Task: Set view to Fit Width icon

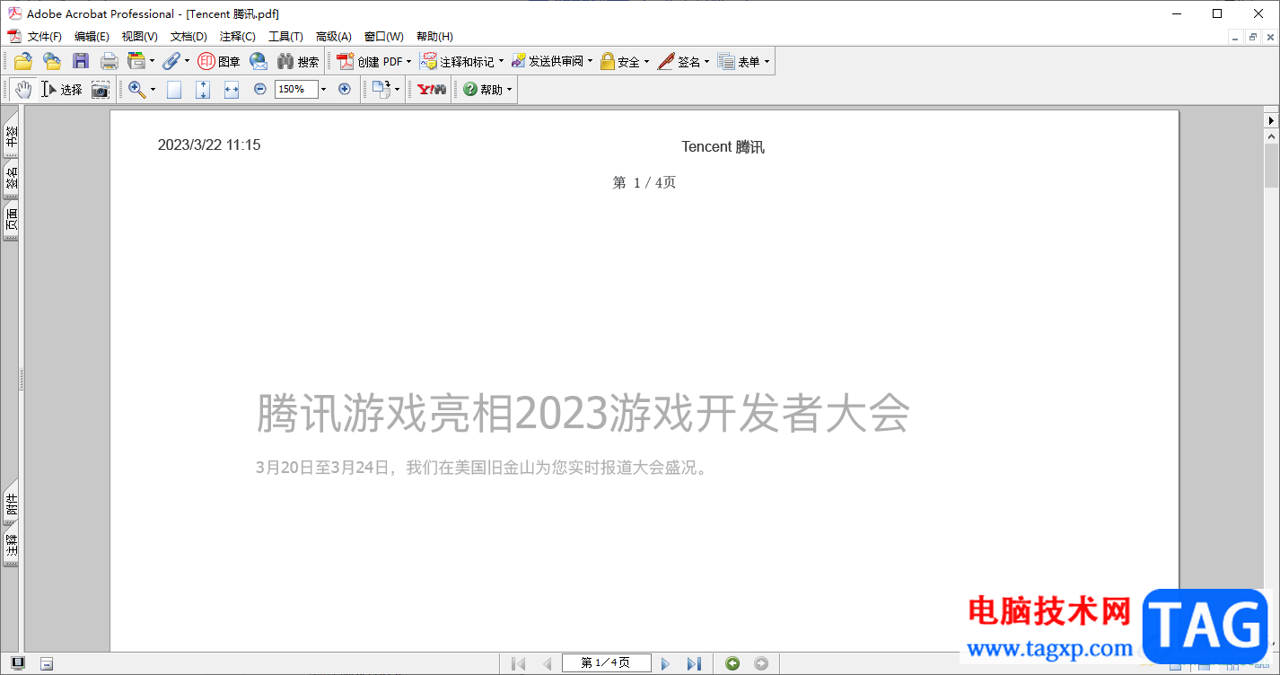Action: (232, 89)
